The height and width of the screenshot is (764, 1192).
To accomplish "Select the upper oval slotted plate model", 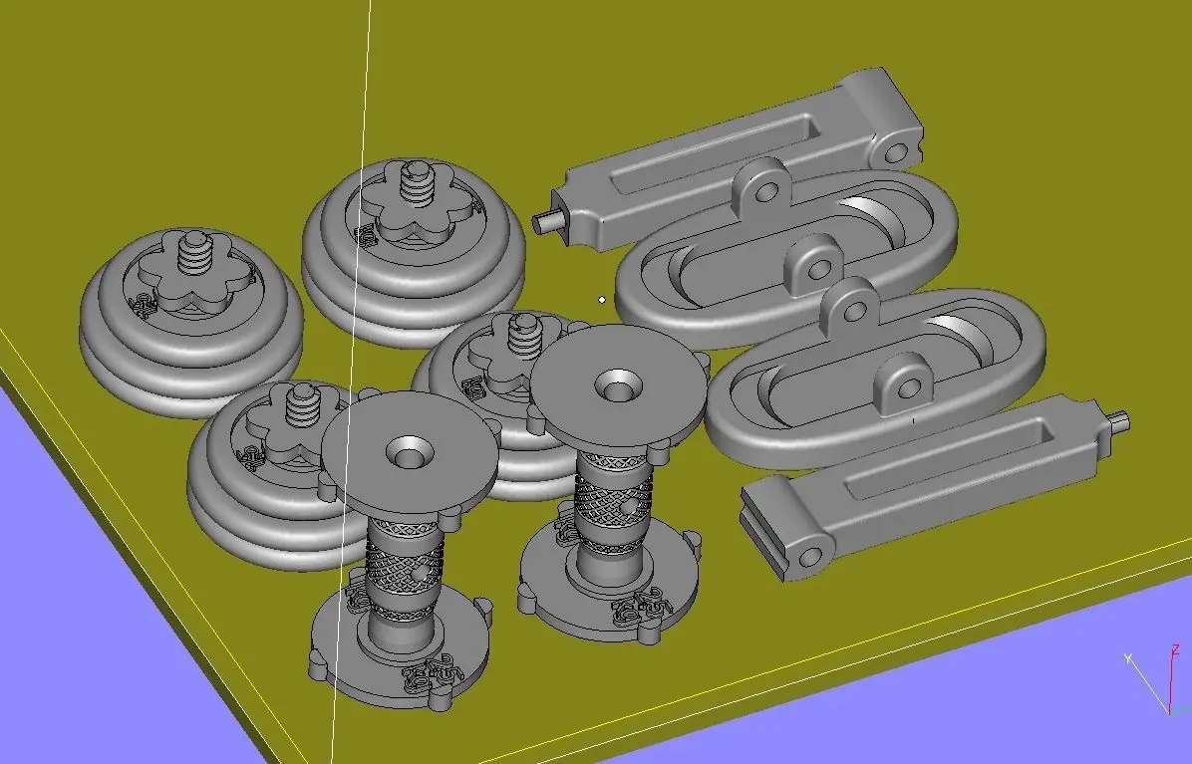I will [786, 253].
